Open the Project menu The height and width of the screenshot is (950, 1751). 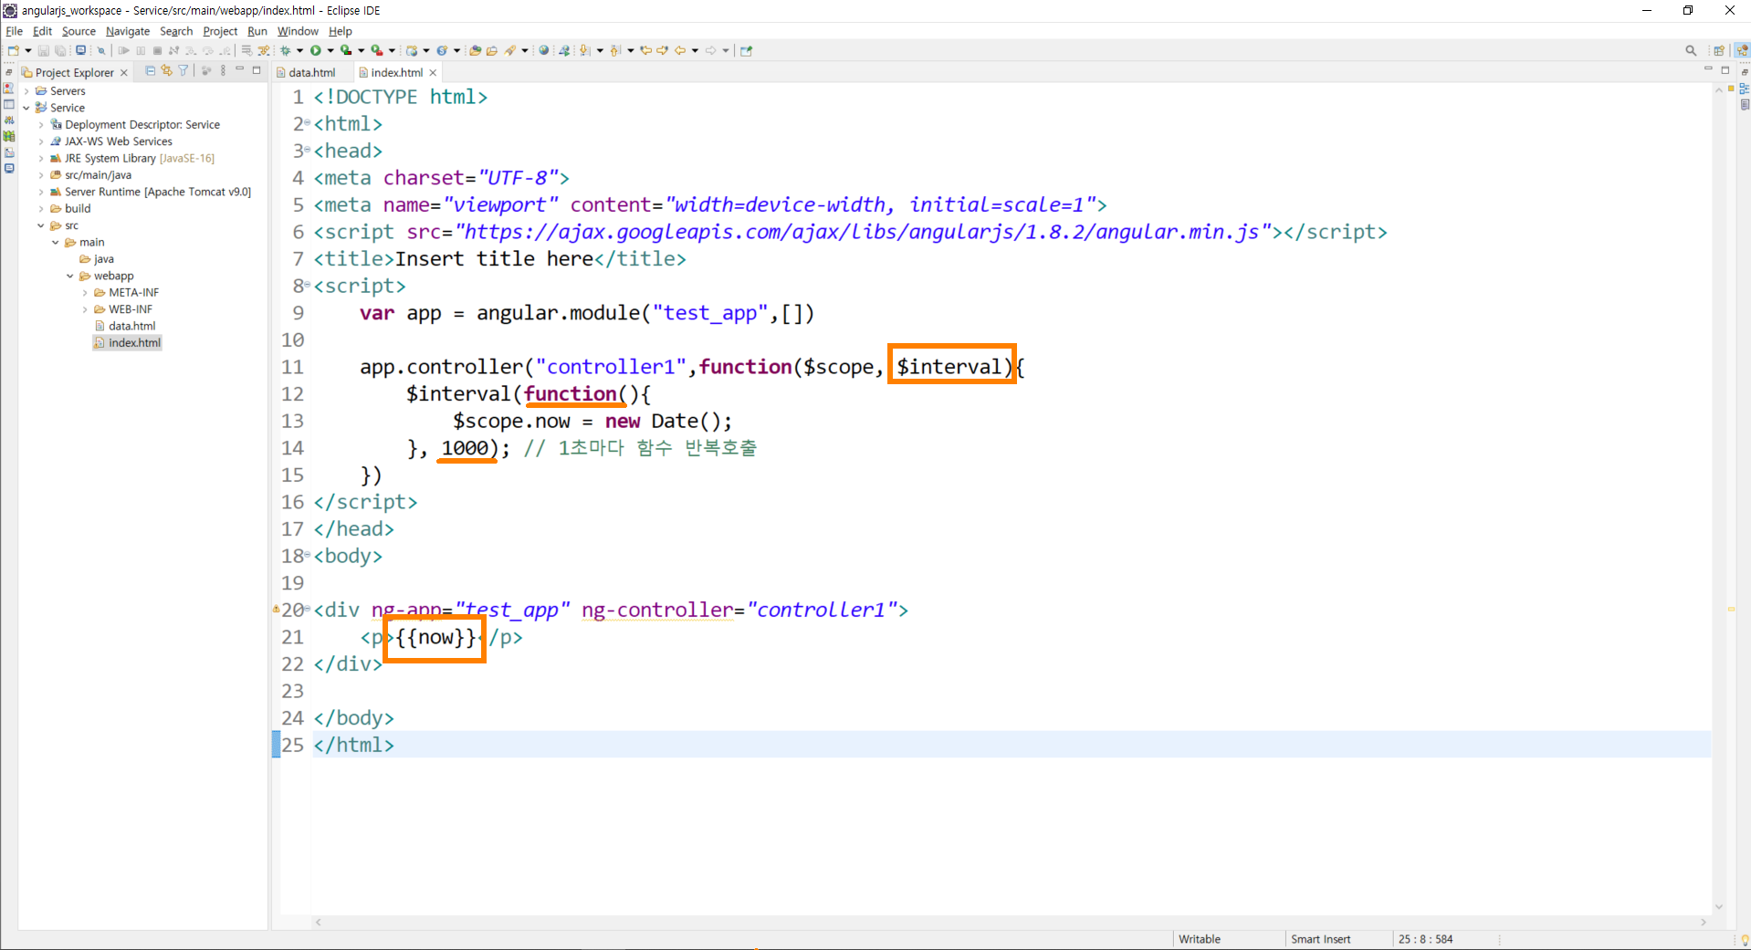tap(220, 31)
